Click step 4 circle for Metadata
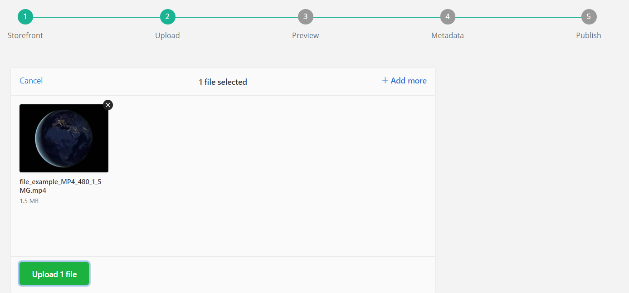Image resolution: width=629 pixels, height=293 pixels. pos(448,17)
